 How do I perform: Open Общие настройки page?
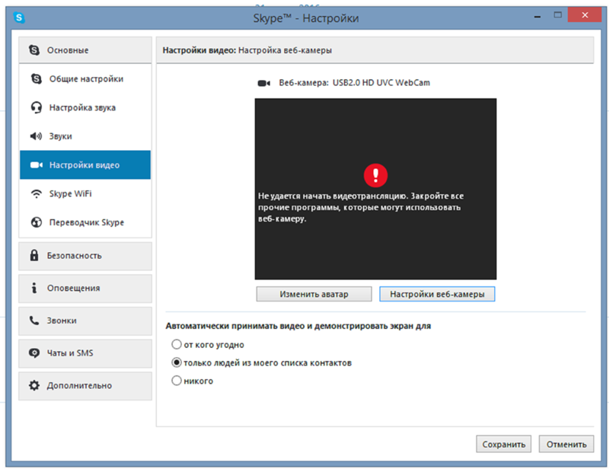coord(85,79)
